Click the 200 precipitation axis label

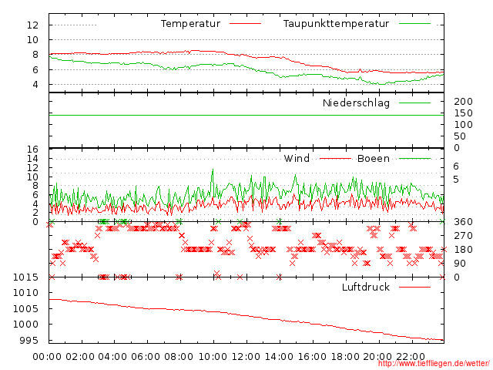click(x=462, y=102)
